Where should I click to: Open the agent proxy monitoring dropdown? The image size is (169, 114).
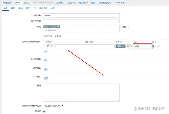(53, 106)
